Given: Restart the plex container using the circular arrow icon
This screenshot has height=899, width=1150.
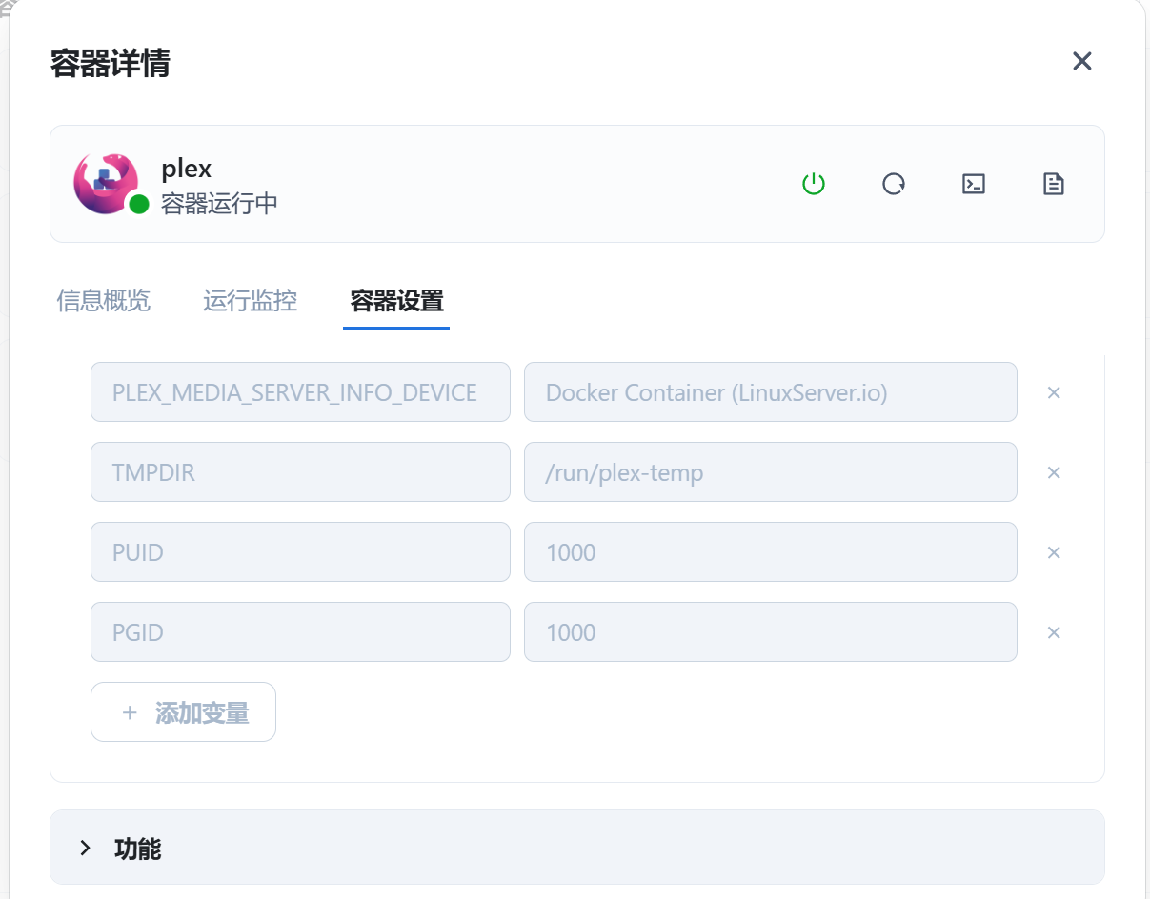Looking at the screenshot, I should pyautogui.click(x=893, y=184).
